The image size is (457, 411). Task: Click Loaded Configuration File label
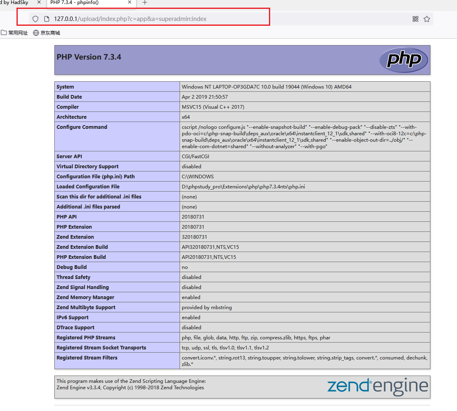coord(88,186)
